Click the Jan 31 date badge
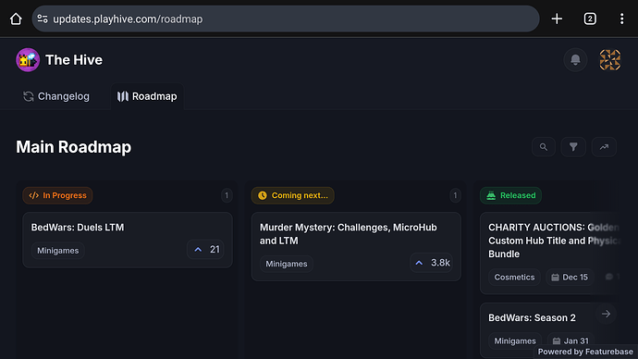The image size is (638, 359). [571, 341]
